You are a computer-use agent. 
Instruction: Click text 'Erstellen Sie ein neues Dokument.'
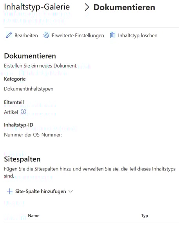(41, 66)
